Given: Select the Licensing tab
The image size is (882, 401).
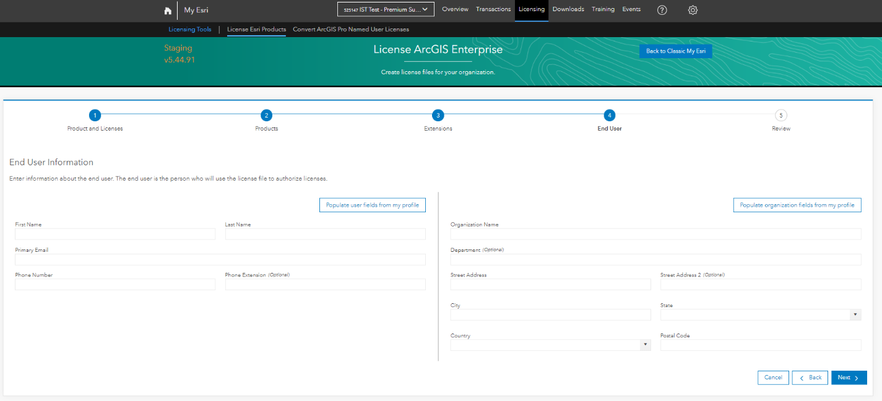Looking at the screenshot, I should 532,9.
